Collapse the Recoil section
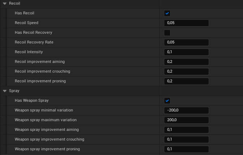243x155 pixels. tap(5, 3)
